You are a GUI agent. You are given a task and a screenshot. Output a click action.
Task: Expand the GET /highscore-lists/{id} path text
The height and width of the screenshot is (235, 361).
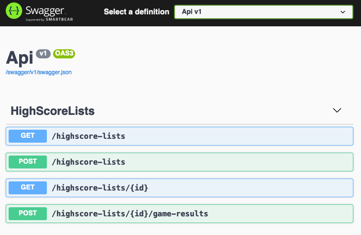coord(100,188)
